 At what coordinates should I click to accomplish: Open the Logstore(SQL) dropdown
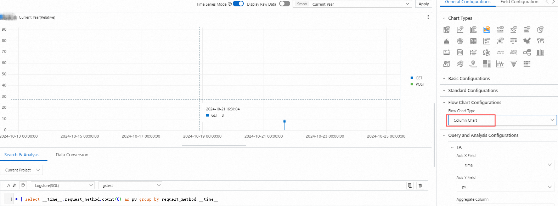[x=62, y=186]
